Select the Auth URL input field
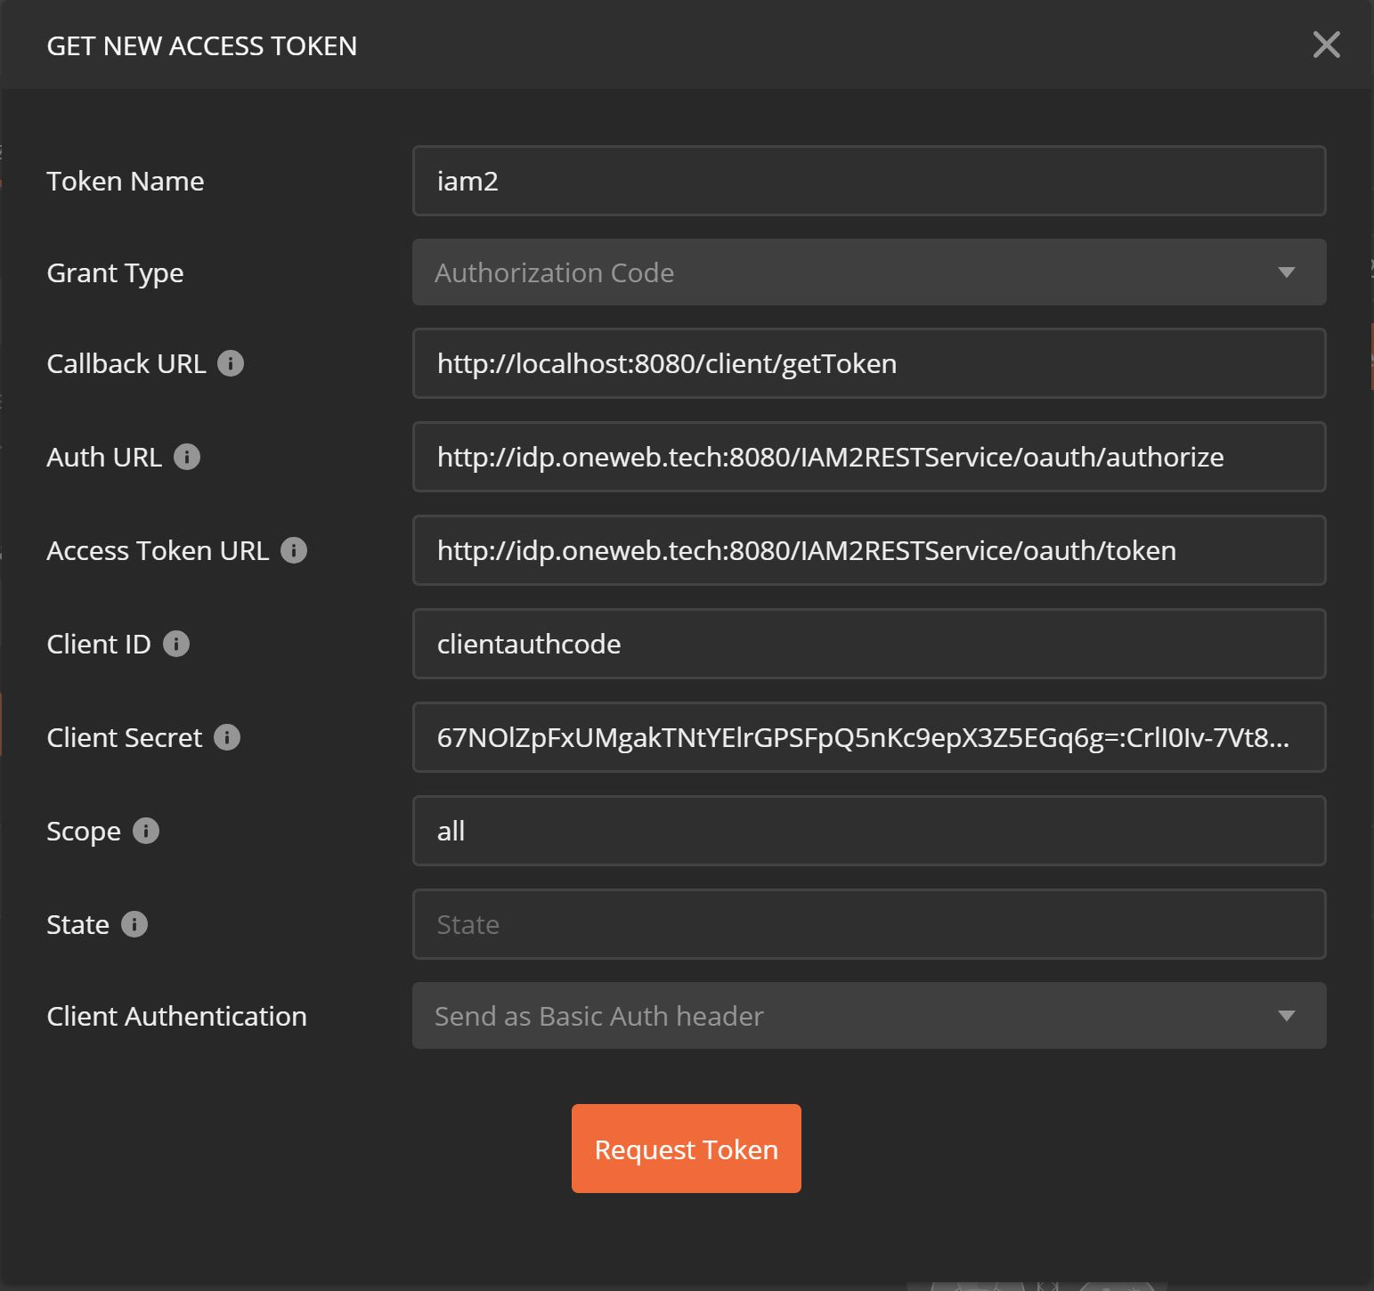The height and width of the screenshot is (1291, 1374). tap(869, 457)
